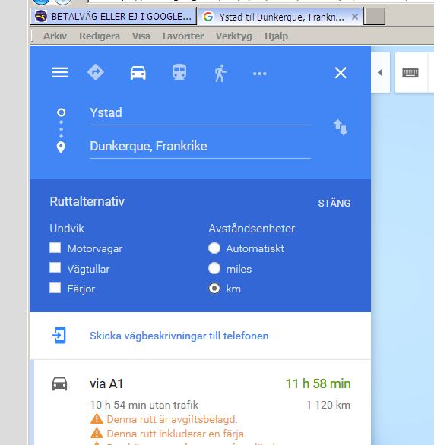434x445 pixels.
Task: Open a new browser tab
Action: pos(375,17)
